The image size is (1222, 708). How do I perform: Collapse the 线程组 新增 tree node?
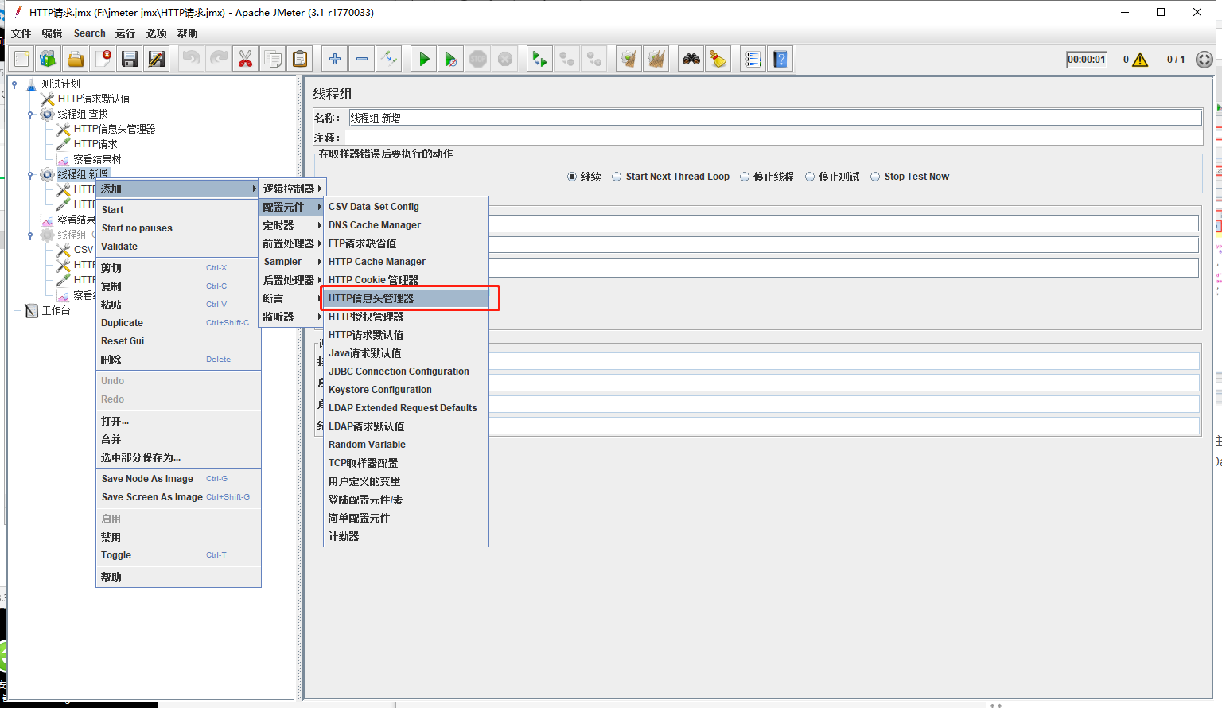[x=30, y=174]
